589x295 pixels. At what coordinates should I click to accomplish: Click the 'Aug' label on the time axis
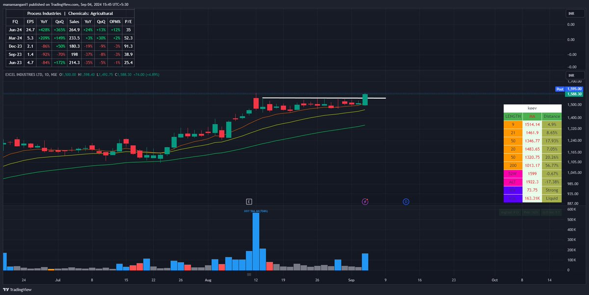[208, 280]
